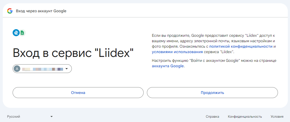The height and width of the screenshot is (122, 290).
Task: Click the blurred email in the account chip
Action: (42, 69)
